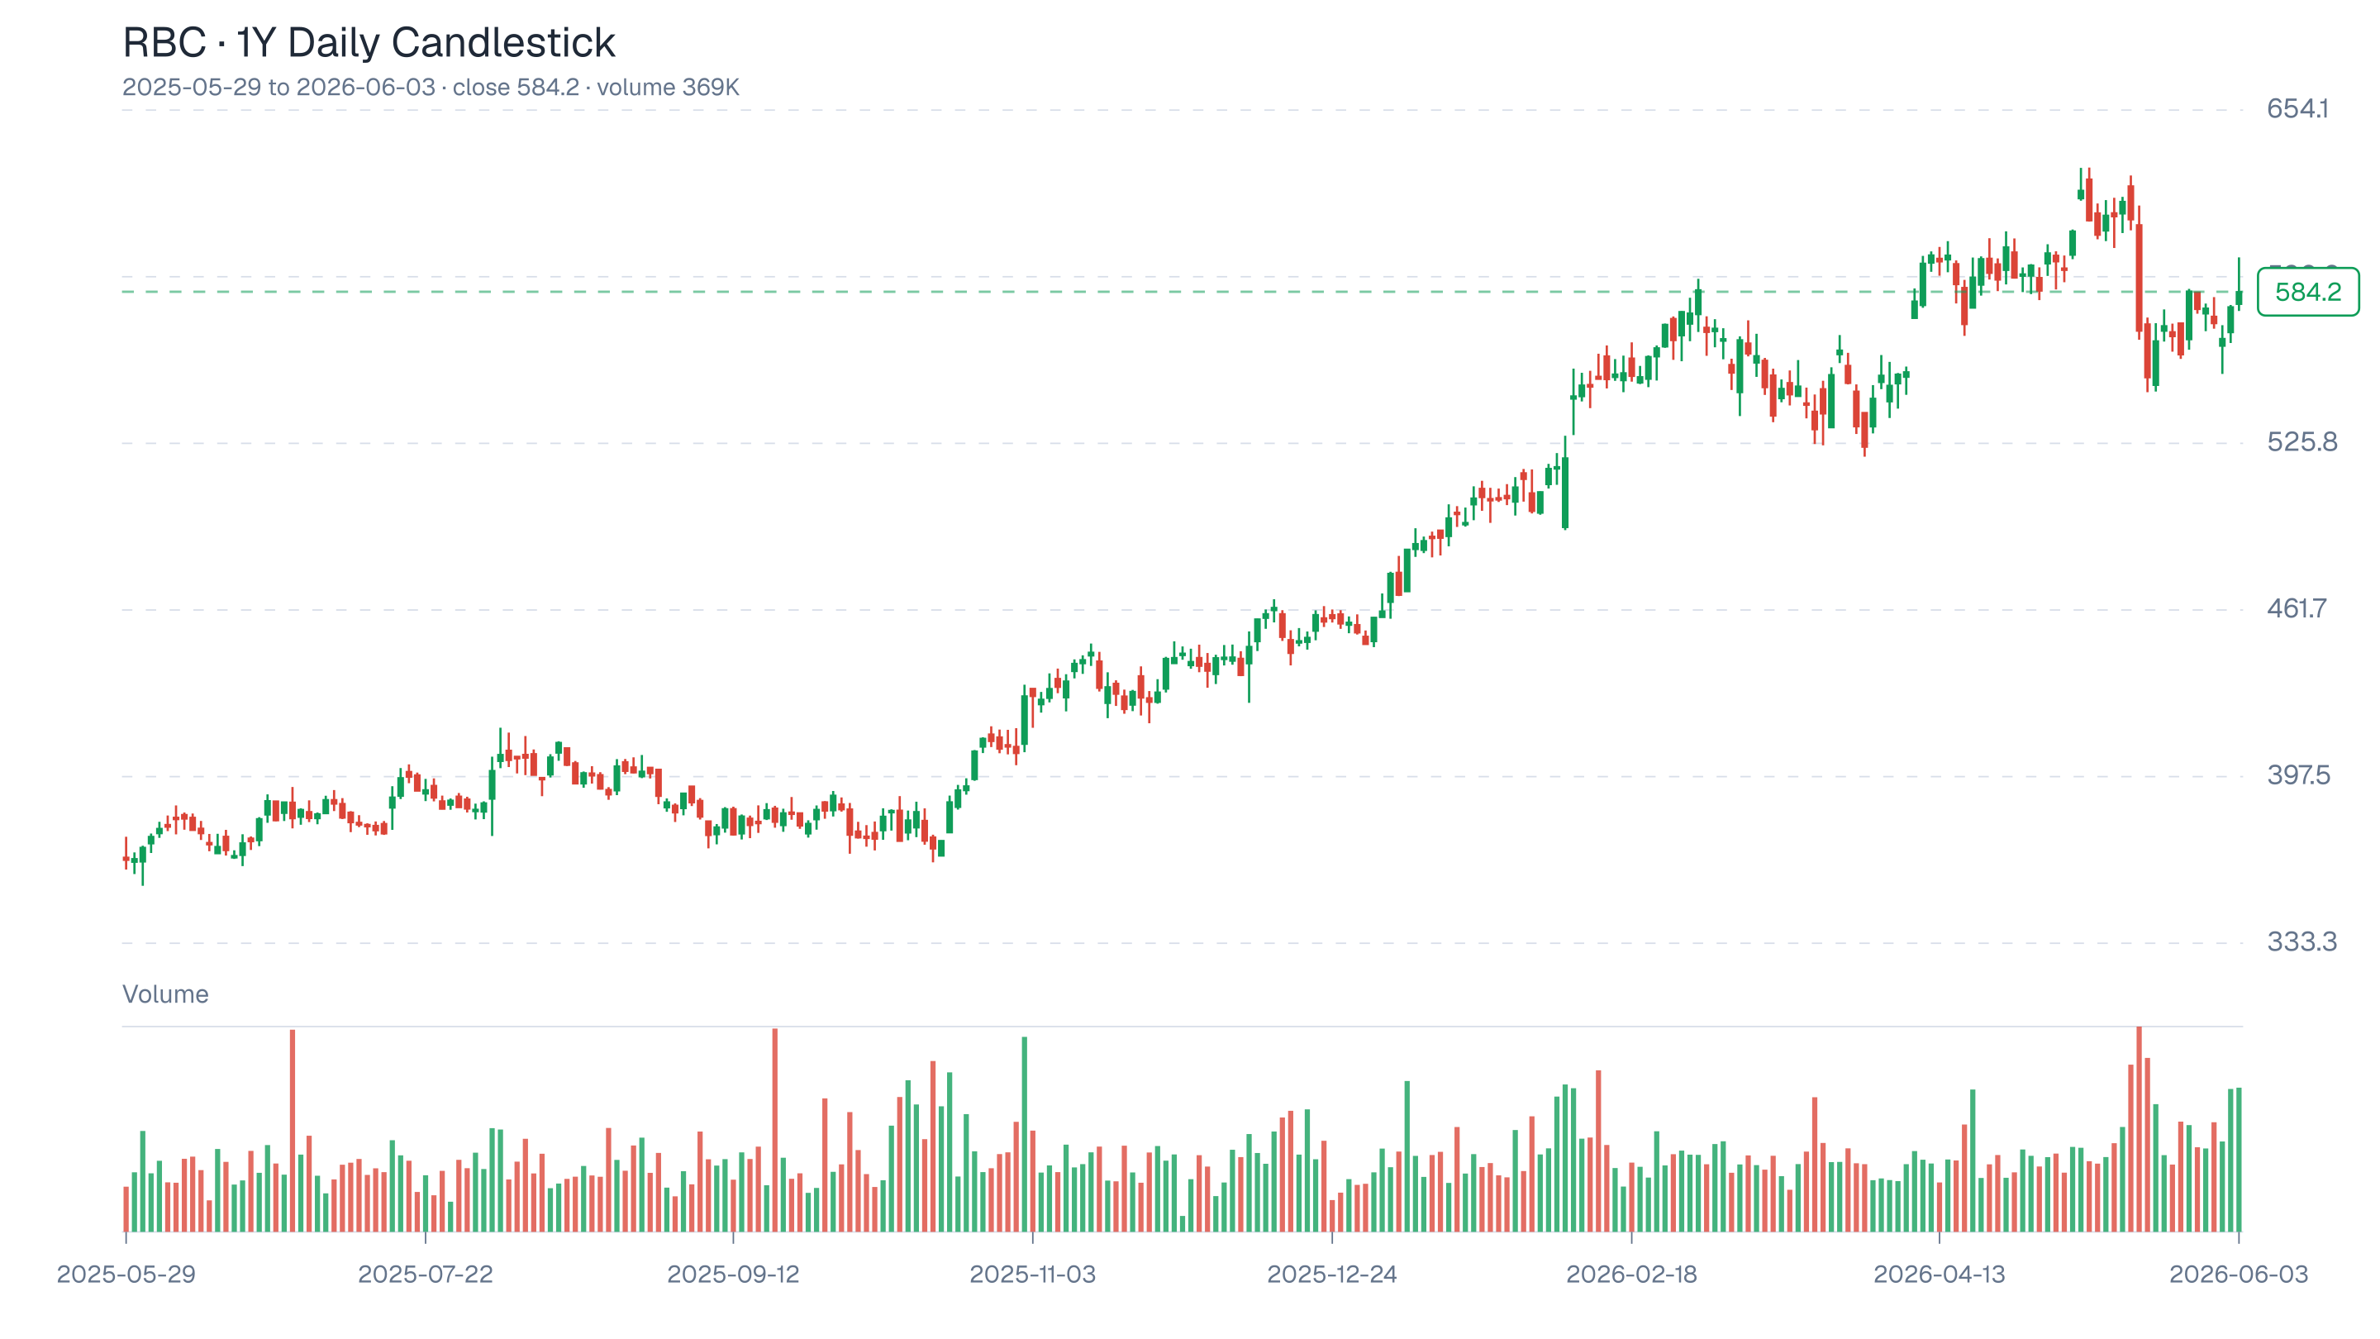This screenshot has width=2380, height=1339.
Task: Select the 2025-05-29 date axis label
Action: [126, 1275]
